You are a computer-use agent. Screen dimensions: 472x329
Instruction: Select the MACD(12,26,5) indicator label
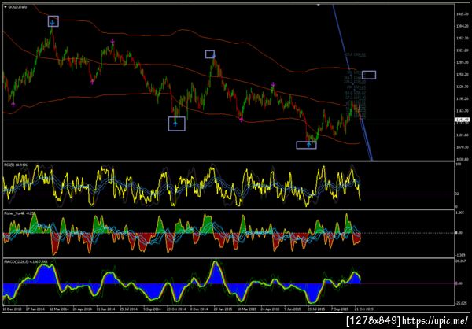point(25,261)
